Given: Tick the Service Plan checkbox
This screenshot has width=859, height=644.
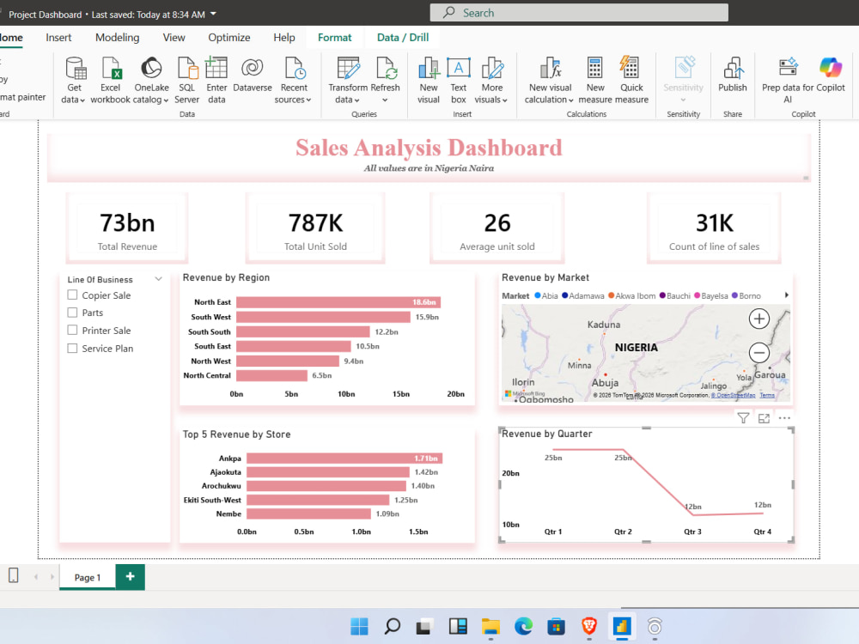Looking at the screenshot, I should (72, 349).
